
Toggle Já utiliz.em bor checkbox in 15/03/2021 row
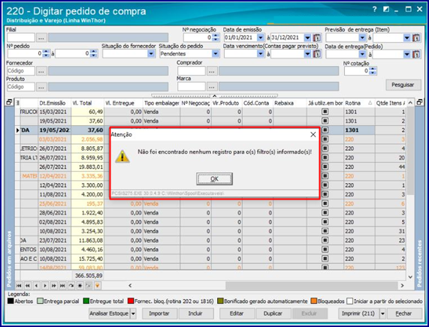click(x=325, y=112)
